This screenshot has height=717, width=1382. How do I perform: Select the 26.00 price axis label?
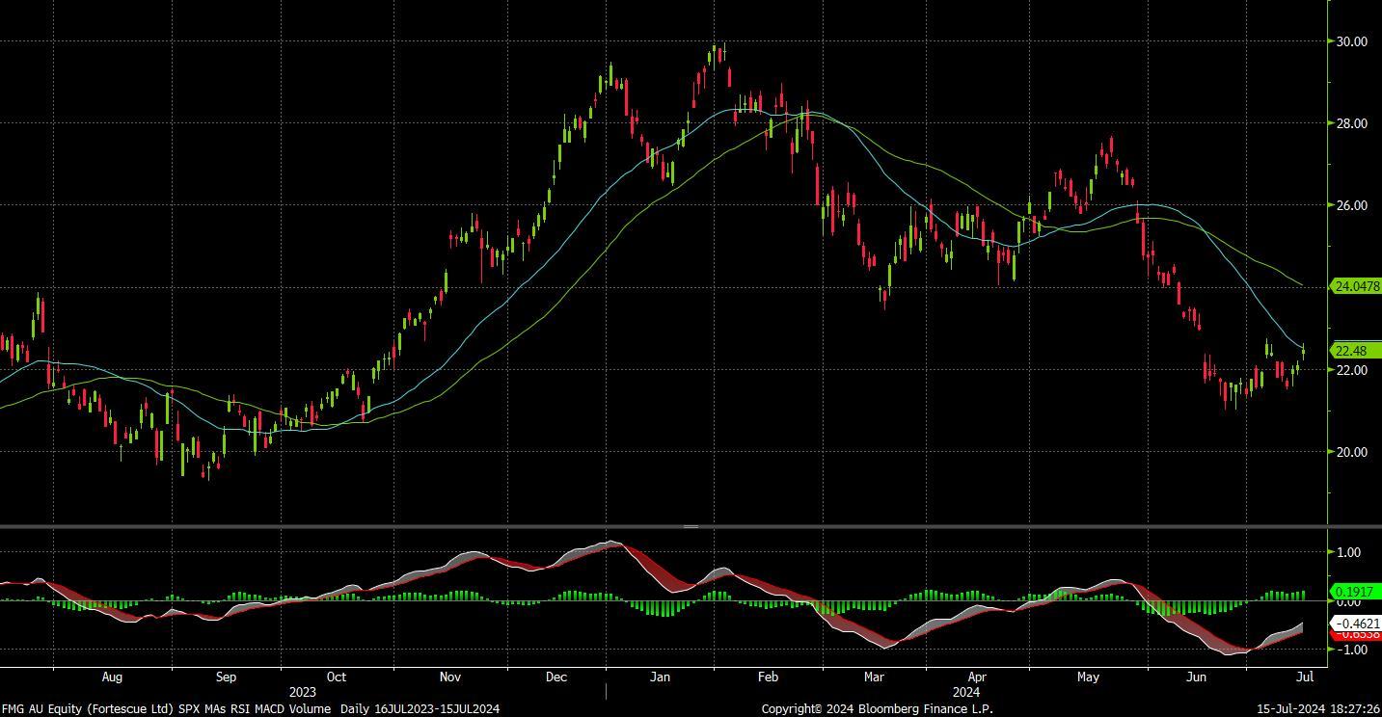click(1351, 205)
